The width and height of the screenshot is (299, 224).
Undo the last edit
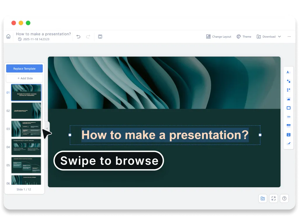tap(78, 36)
